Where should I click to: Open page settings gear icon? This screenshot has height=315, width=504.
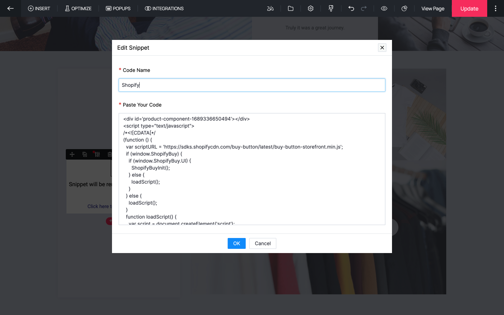click(310, 8)
